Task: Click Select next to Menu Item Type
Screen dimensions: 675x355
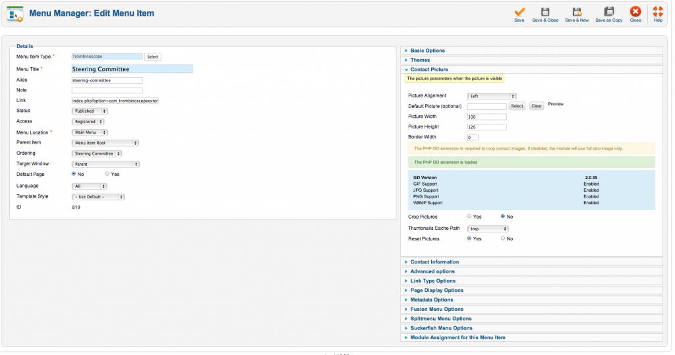Action: [153, 57]
